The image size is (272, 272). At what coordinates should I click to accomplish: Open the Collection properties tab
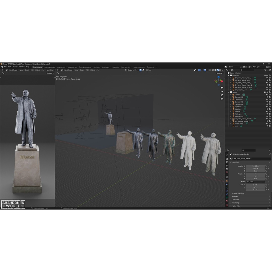click(x=227, y=177)
